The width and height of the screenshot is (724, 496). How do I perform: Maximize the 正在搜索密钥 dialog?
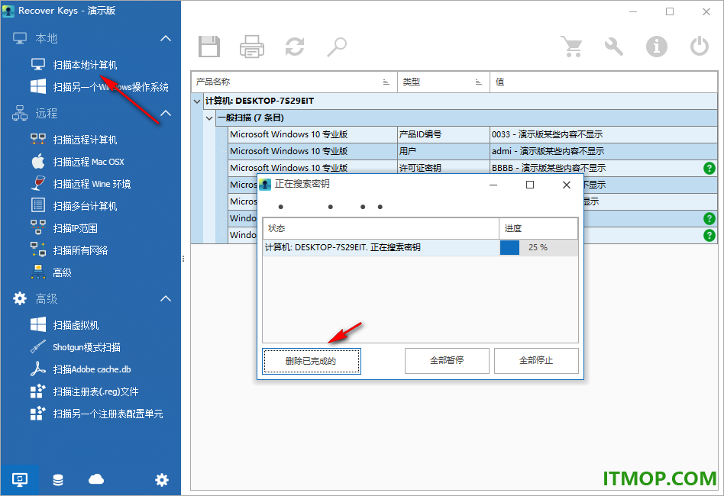(530, 185)
